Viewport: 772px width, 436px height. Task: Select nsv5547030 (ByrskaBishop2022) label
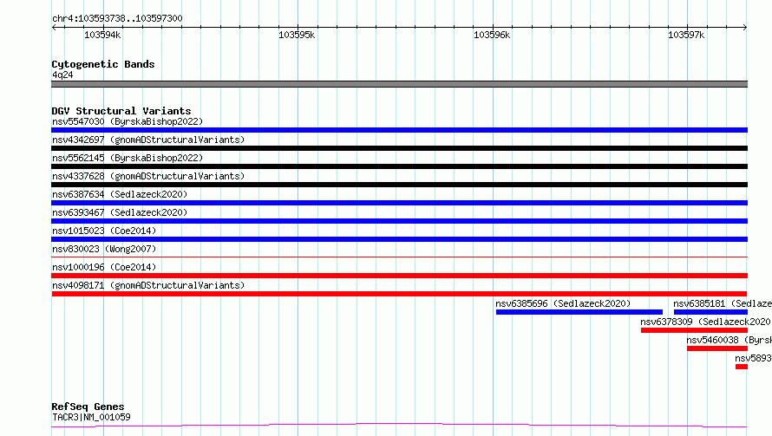tap(128, 121)
